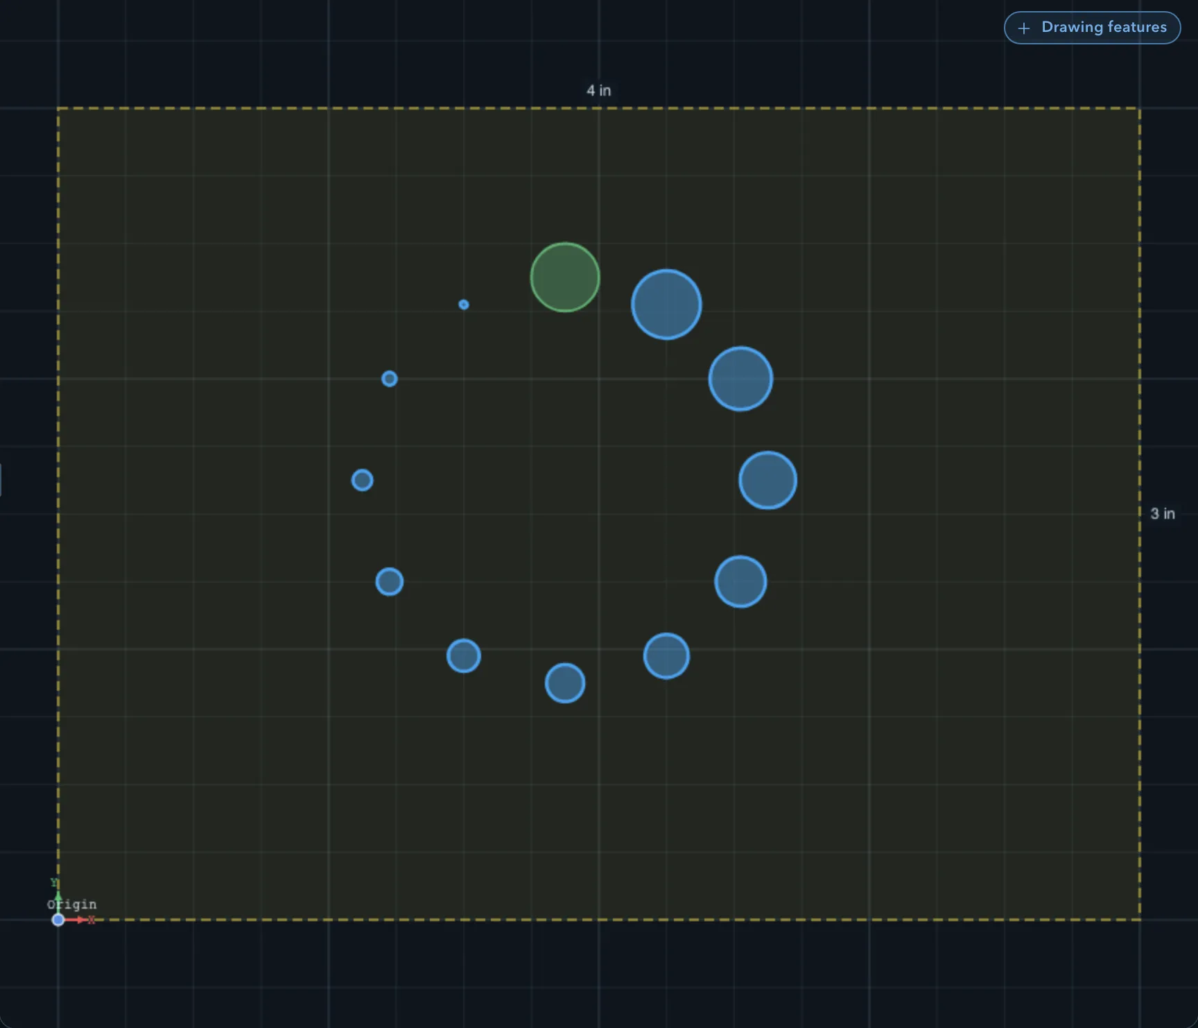Select the smallest blue circle
The width and height of the screenshot is (1198, 1028).
464,305
